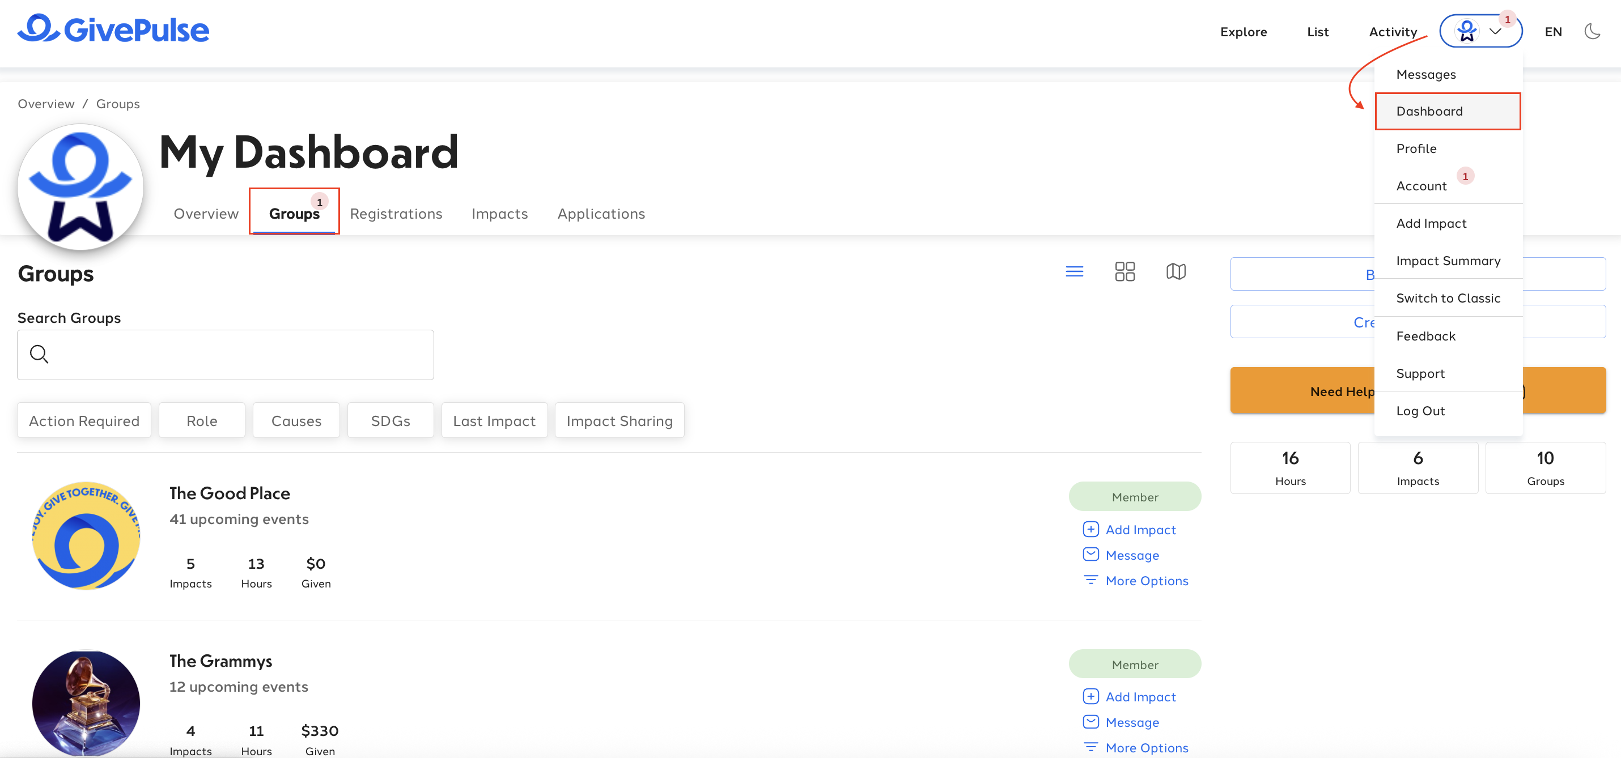Screen dimensions: 1621x758
Task: Open the Applications tab
Action: click(x=601, y=214)
